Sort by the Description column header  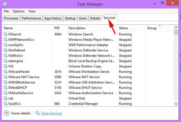[92, 28]
